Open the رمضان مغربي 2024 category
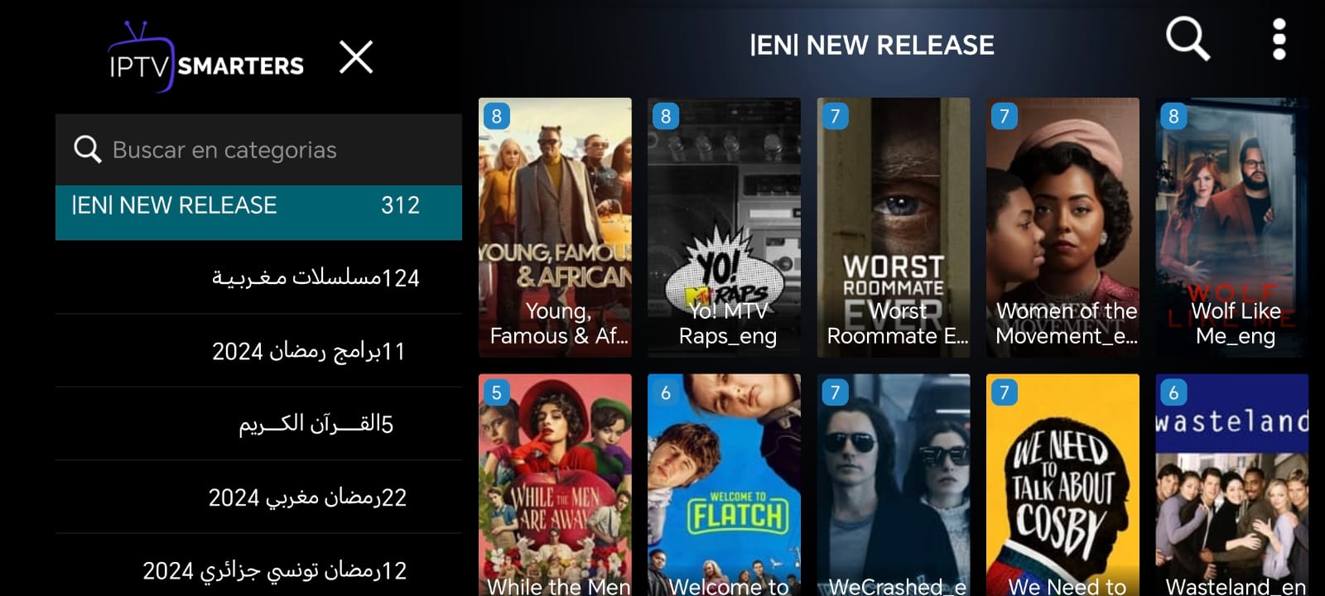Viewport: 1325px width, 596px height. pyautogui.click(x=258, y=497)
